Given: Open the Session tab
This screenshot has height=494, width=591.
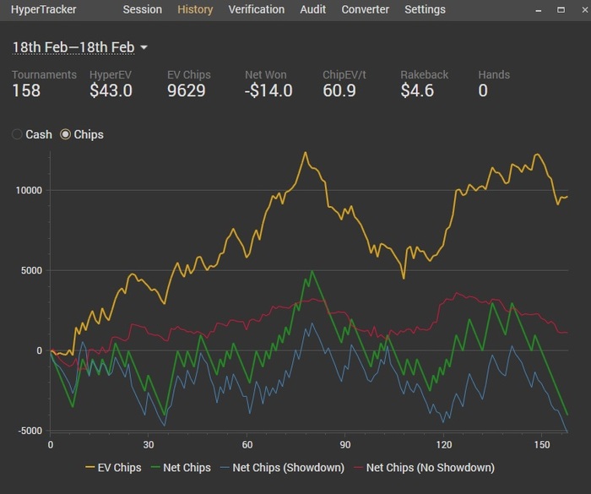Looking at the screenshot, I should point(142,10).
